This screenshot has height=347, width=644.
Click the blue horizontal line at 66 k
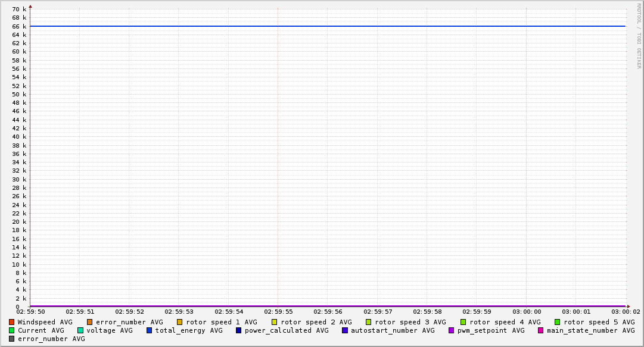click(x=328, y=26)
